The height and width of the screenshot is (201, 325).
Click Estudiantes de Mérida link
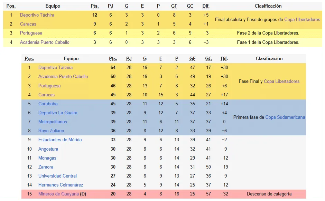60,140
